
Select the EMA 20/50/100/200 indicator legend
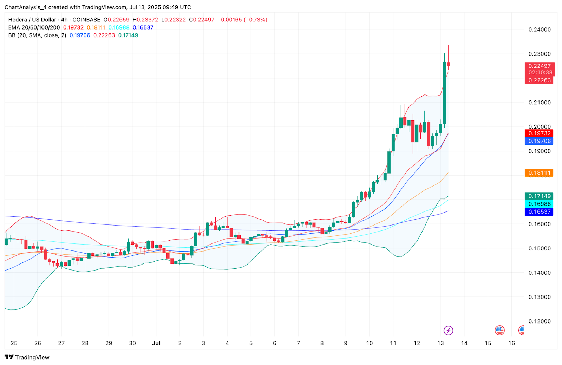point(34,27)
